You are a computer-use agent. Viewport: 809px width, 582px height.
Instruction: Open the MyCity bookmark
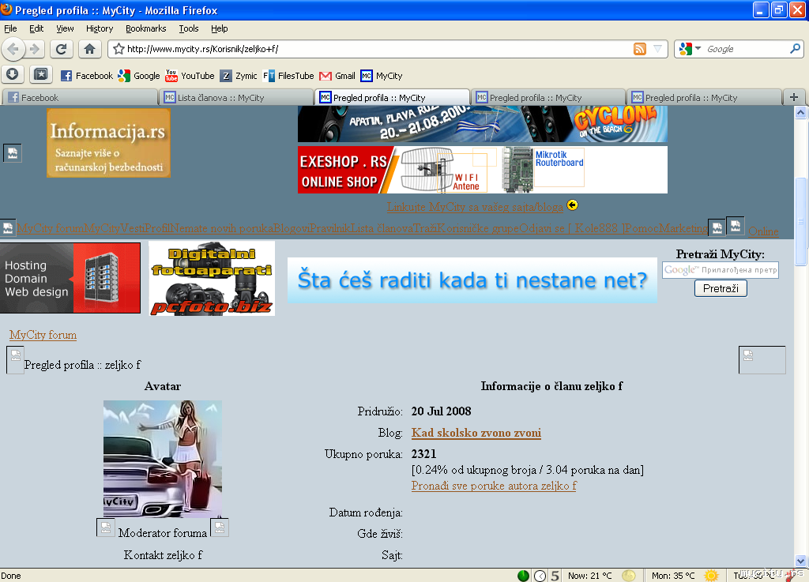tap(382, 76)
